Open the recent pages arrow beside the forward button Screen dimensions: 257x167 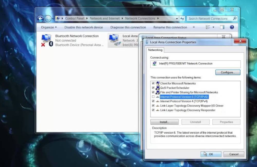[x=53, y=19]
